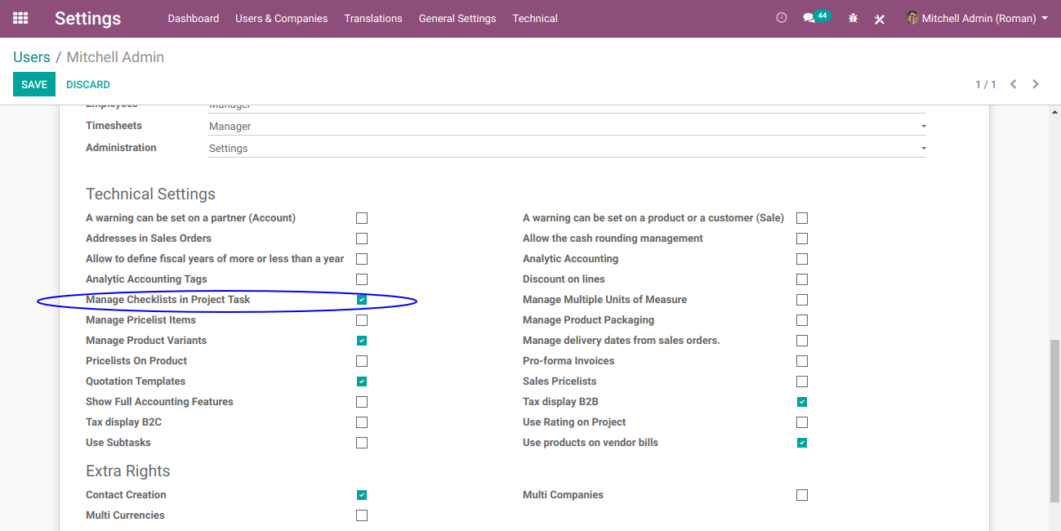Go to next record arrow
The image size is (1061, 531).
pyautogui.click(x=1036, y=84)
